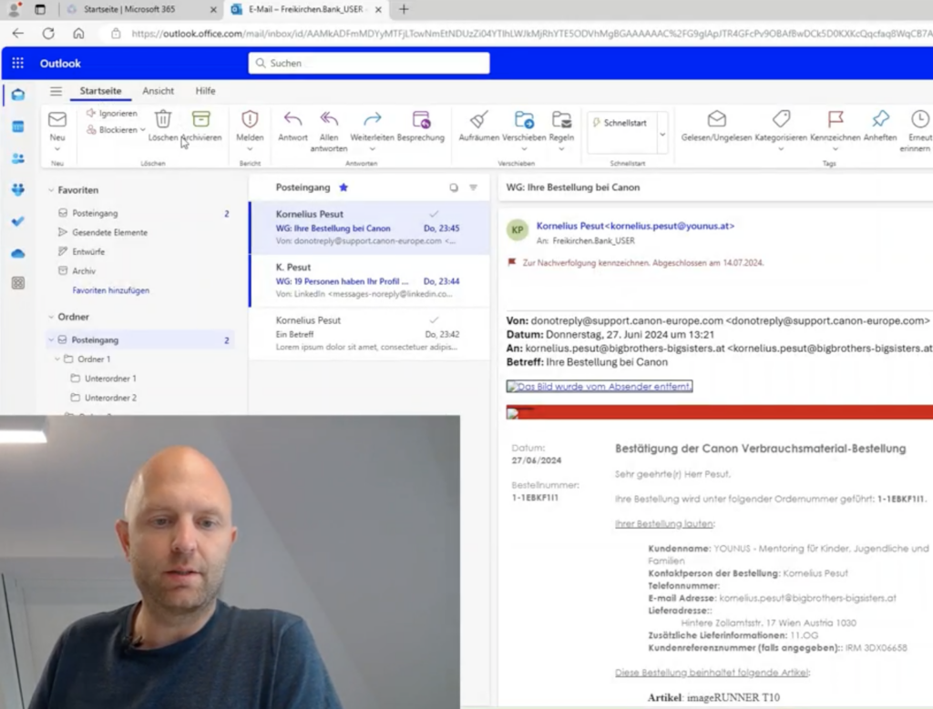This screenshot has width=933, height=709.
Task: Open the Blockieren dropdown arrow
Action: 143,129
